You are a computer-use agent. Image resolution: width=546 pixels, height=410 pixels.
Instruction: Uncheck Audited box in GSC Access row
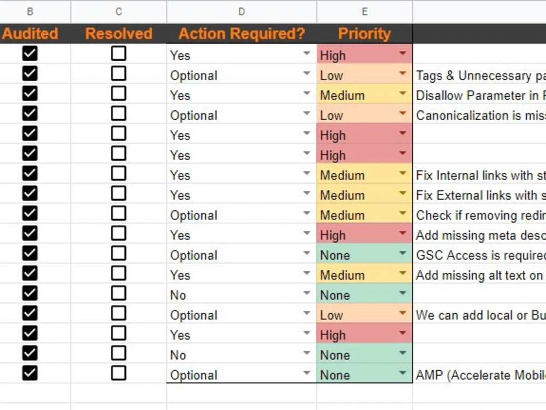click(x=30, y=253)
